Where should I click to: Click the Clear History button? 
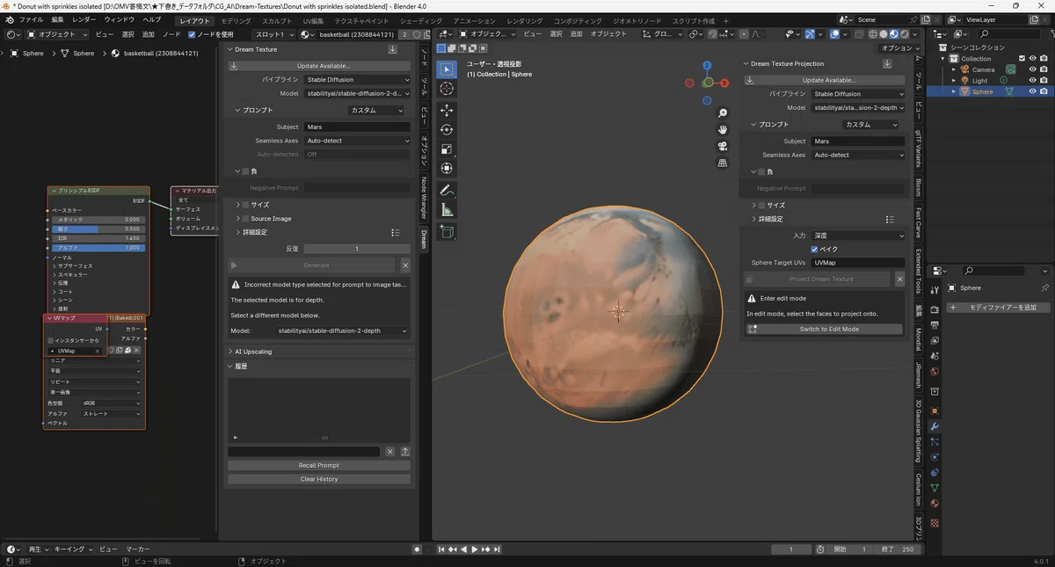319,479
